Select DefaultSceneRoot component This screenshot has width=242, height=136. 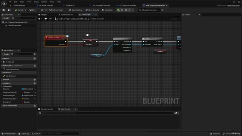coord(14,25)
